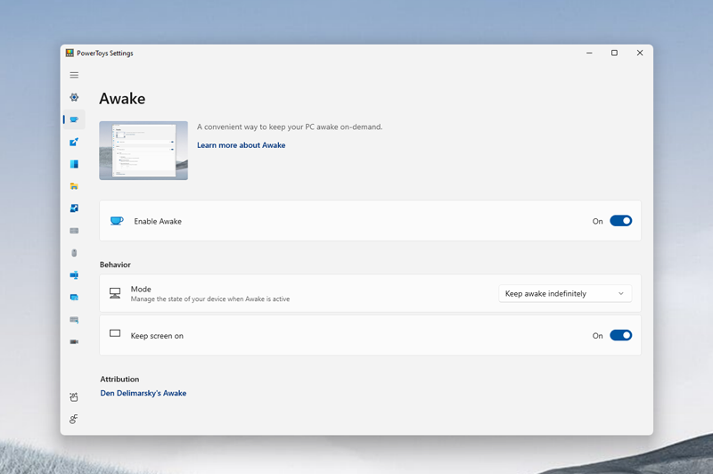
Task: Open PowerRename from sidebar
Action: point(74,275)
